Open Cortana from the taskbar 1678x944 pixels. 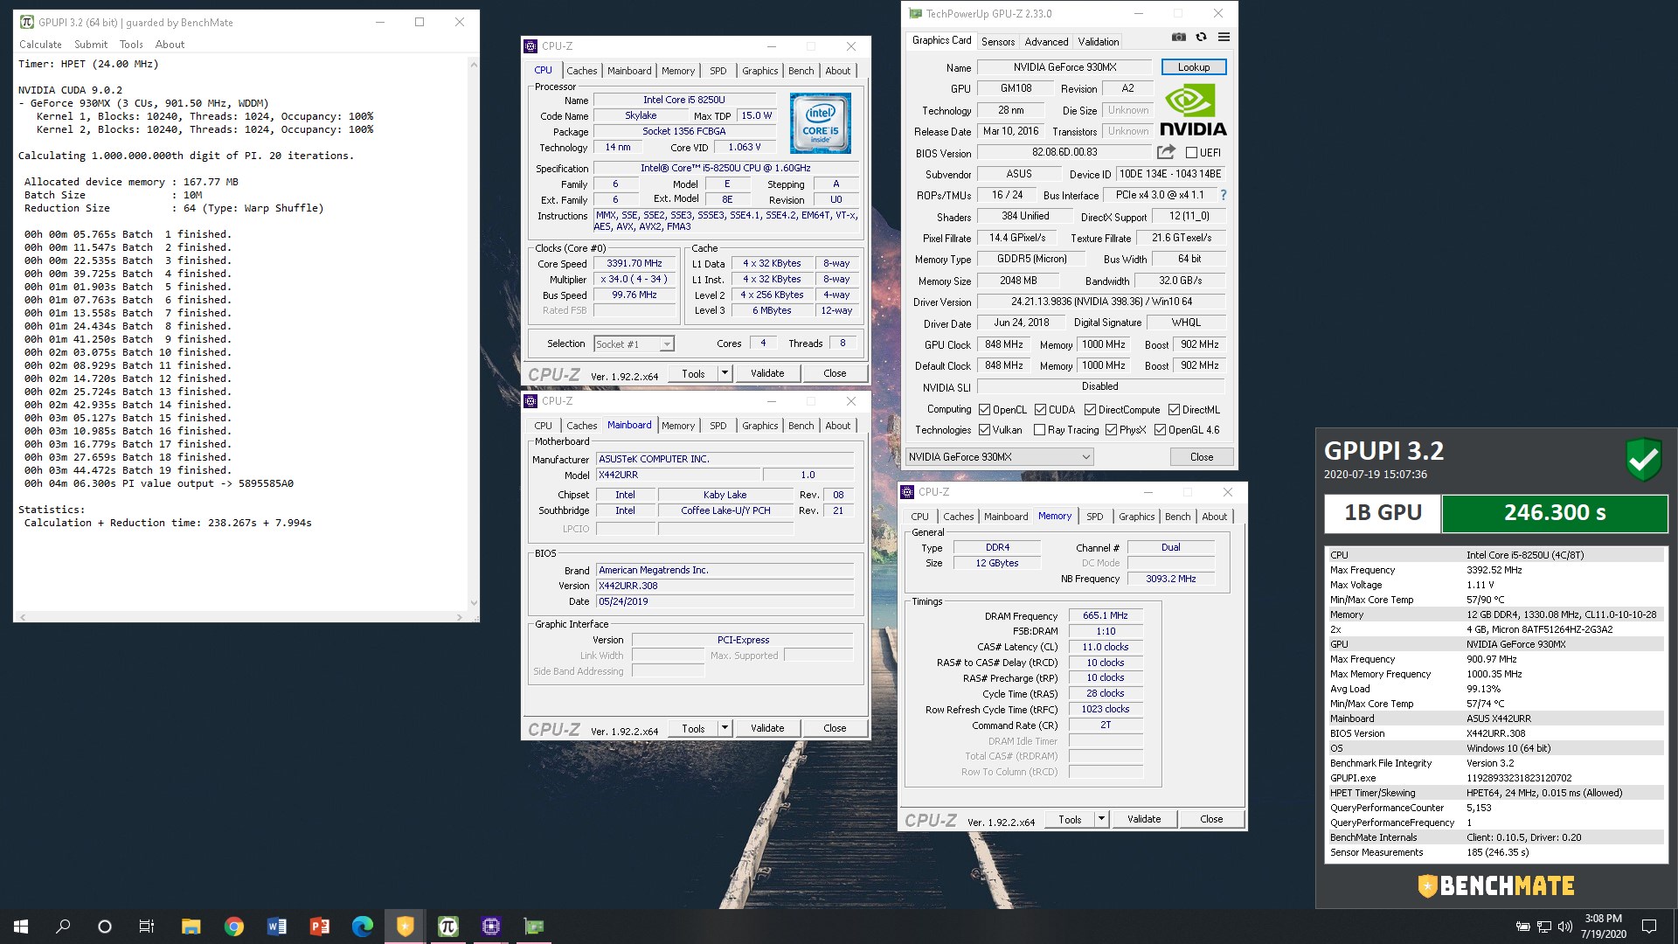(105, 927)
